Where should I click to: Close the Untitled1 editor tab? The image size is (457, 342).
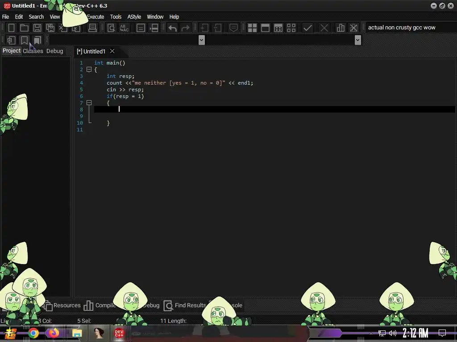point(112,51)
